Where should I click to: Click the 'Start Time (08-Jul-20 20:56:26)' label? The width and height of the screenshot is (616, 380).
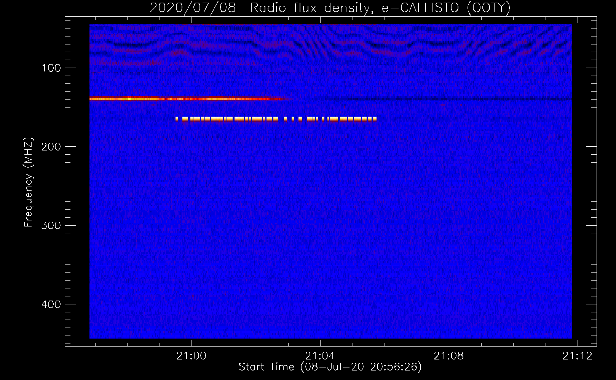pos(330,367)
